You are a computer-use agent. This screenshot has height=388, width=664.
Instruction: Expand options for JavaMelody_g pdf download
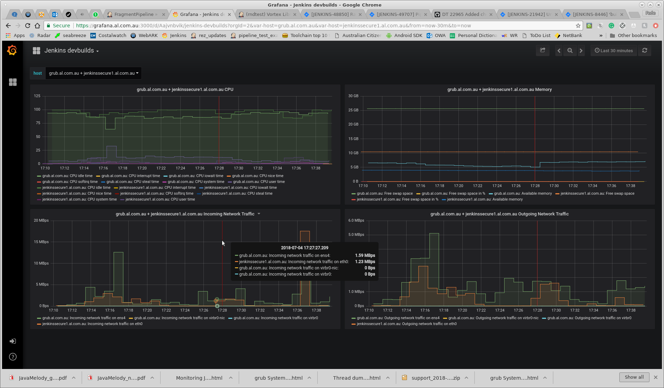pyautogui.click(x=74, y=378)
